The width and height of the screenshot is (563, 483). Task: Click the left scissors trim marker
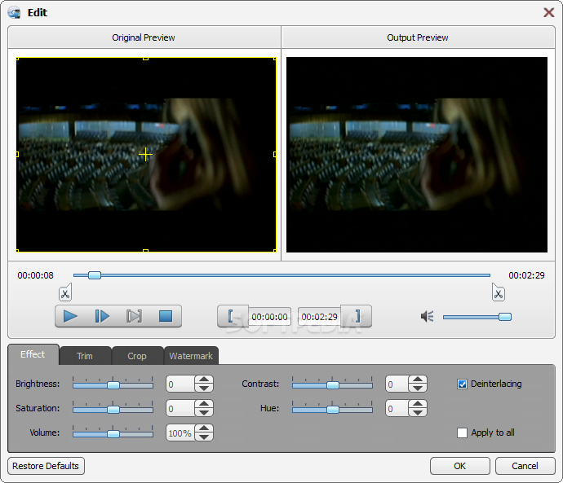(x=65, y=292)
